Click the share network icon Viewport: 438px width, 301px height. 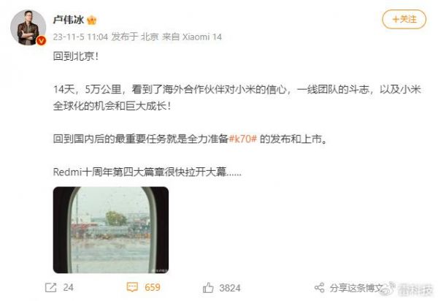320,288
